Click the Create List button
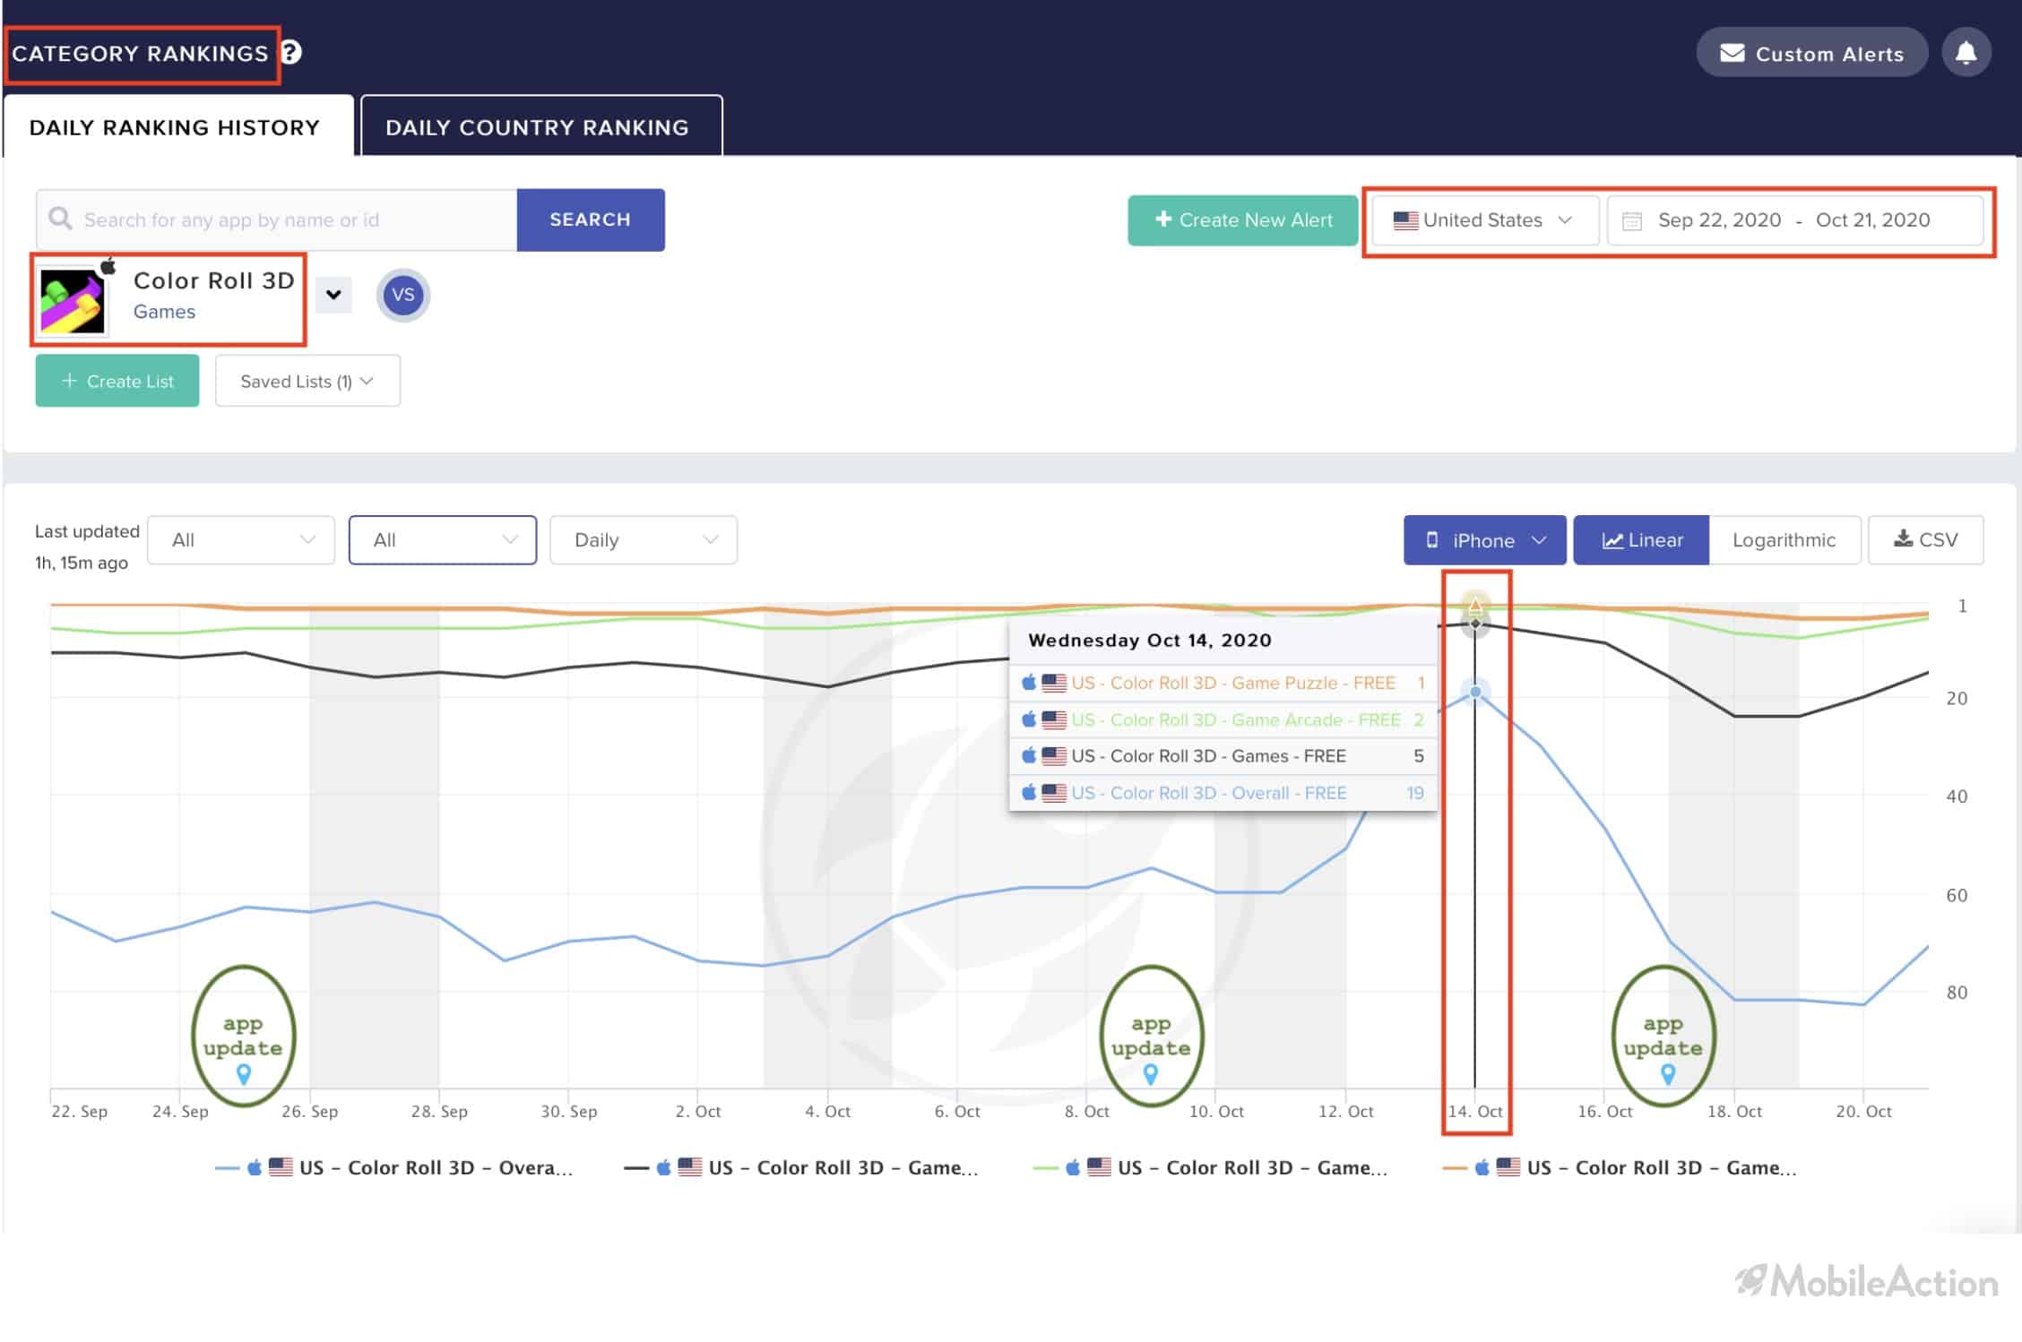 click(117, 381)
